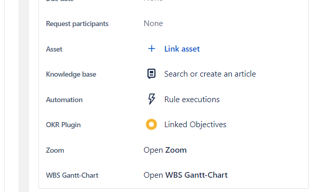Click the Automation lightning bolt icon

coord(152,99)
